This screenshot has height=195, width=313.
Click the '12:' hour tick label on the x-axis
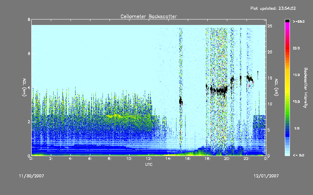pos(149,159)
